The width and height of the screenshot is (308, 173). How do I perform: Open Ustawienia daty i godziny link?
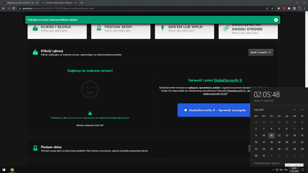tap(266, 163)
